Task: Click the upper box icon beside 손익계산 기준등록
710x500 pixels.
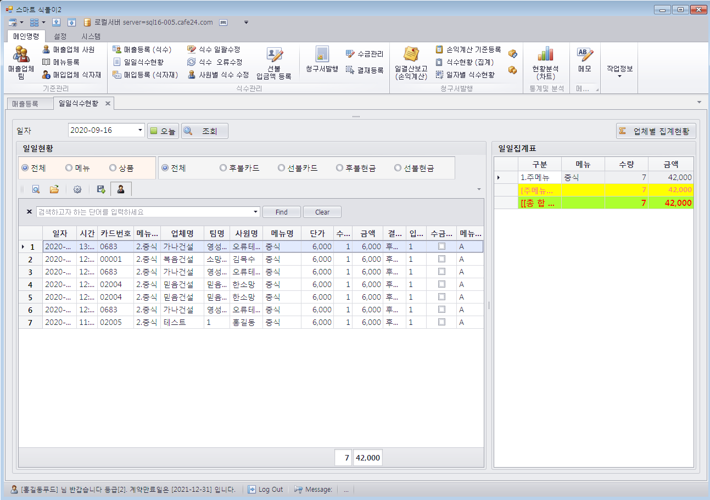Action: (x=512, y=53)
